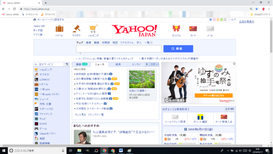Switch to the エンタメ tab
The image size is (273, 154).
coord(136,64)
